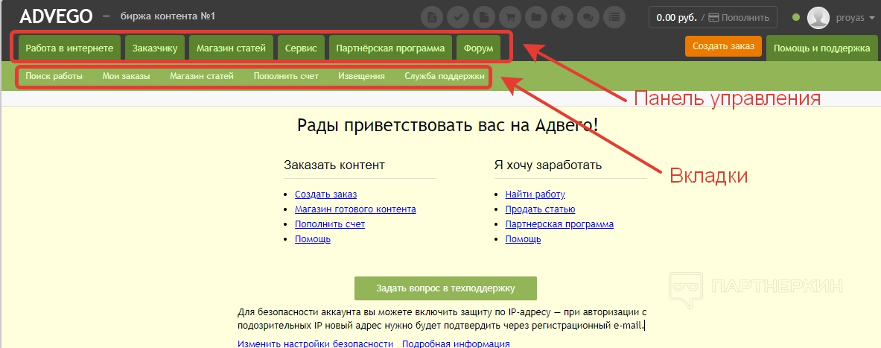Viewport: 881px width, 348px height.
Task: Click the blank page round icon
Action: (x=484, y=17)
